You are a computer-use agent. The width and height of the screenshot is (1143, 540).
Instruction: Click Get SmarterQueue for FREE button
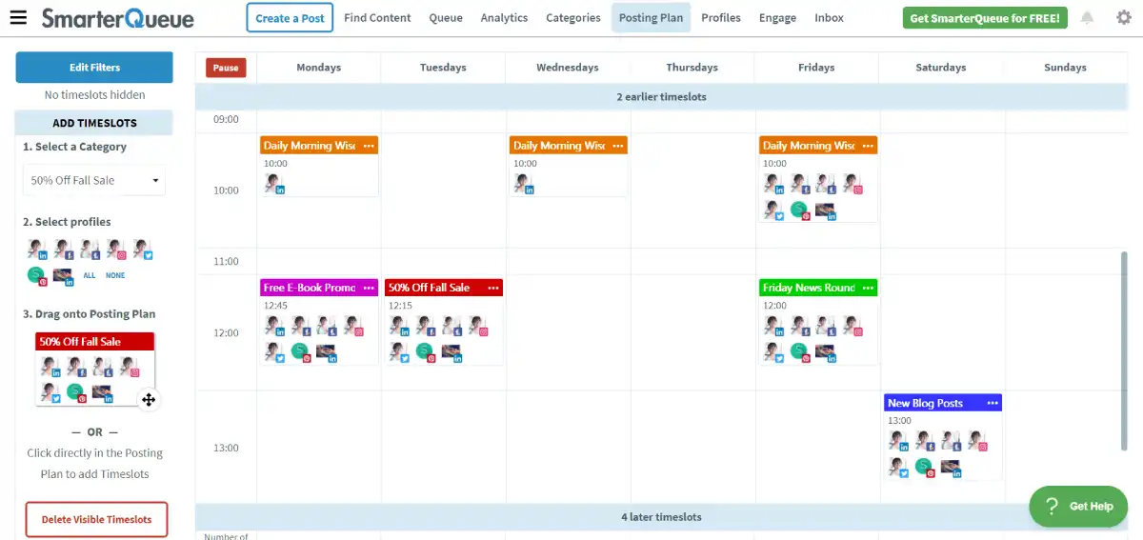click(985, 18)
